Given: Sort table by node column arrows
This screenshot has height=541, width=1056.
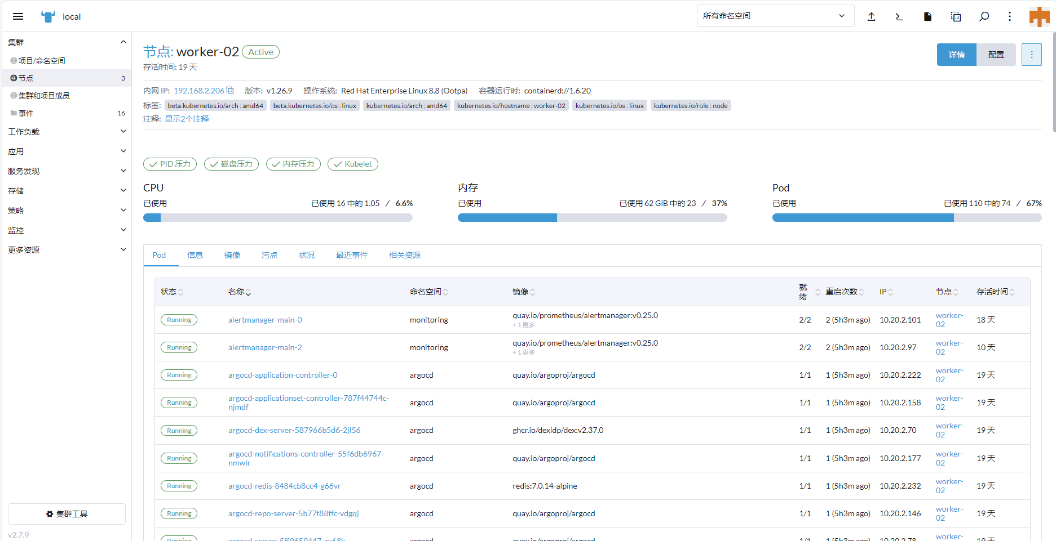Looking at the screenshot, I should (x=956, y=292).
